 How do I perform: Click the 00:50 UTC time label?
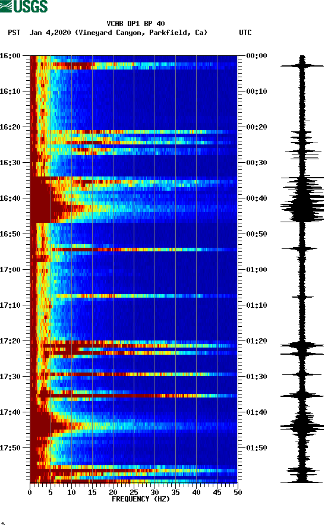[x=257, y=234]
